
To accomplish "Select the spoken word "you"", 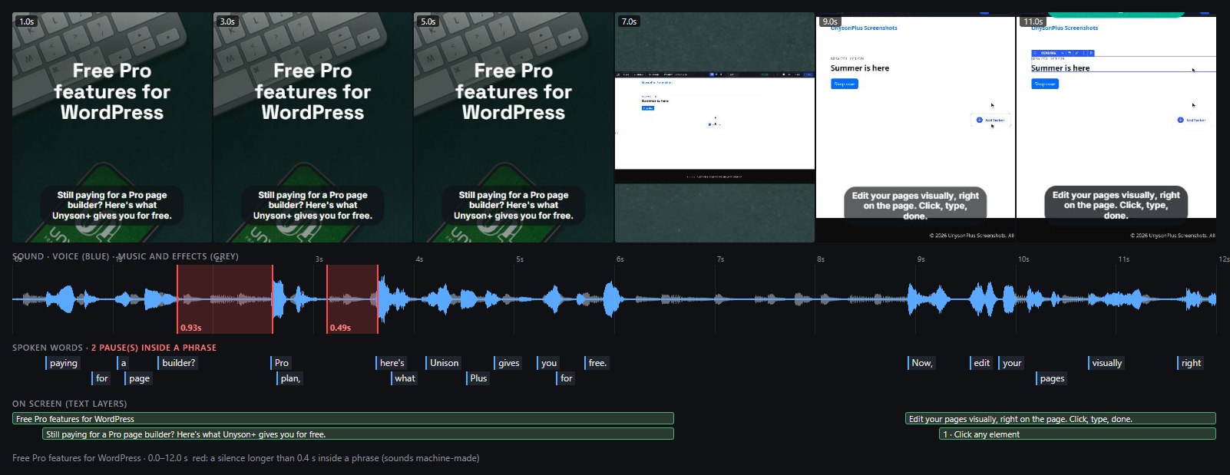I will pos(548,363).
